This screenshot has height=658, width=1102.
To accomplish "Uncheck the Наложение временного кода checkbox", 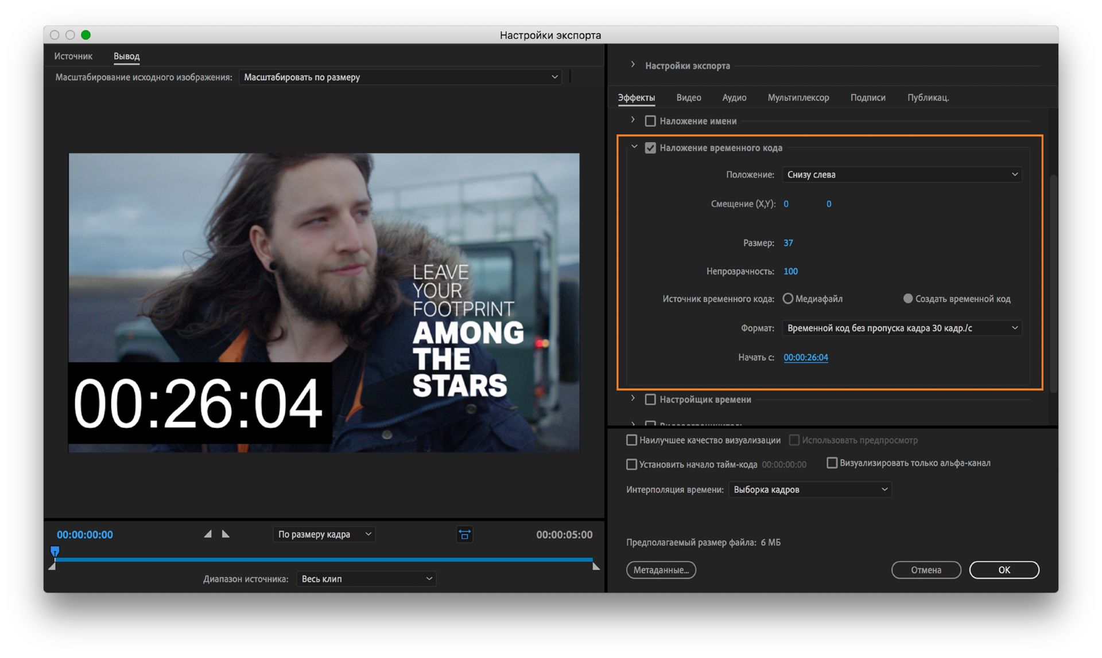I will [650, 148].
